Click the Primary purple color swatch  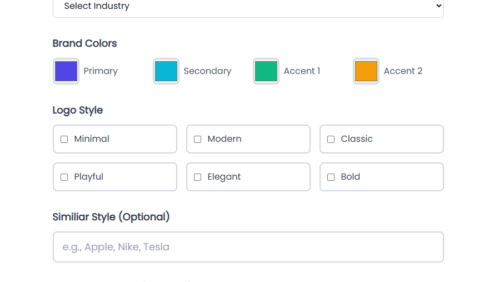(x=66, y=71)
